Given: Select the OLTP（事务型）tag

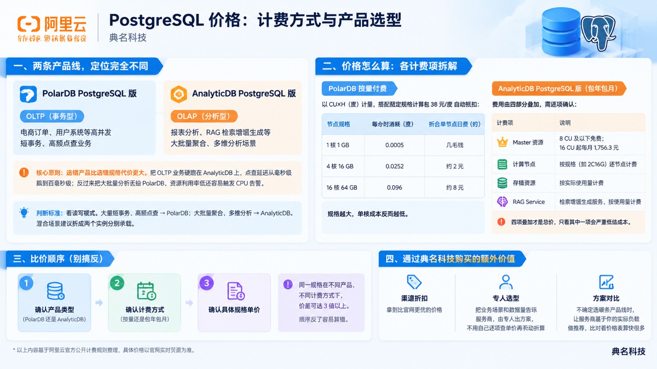Looking at the screenshot, I should (52, 116).
